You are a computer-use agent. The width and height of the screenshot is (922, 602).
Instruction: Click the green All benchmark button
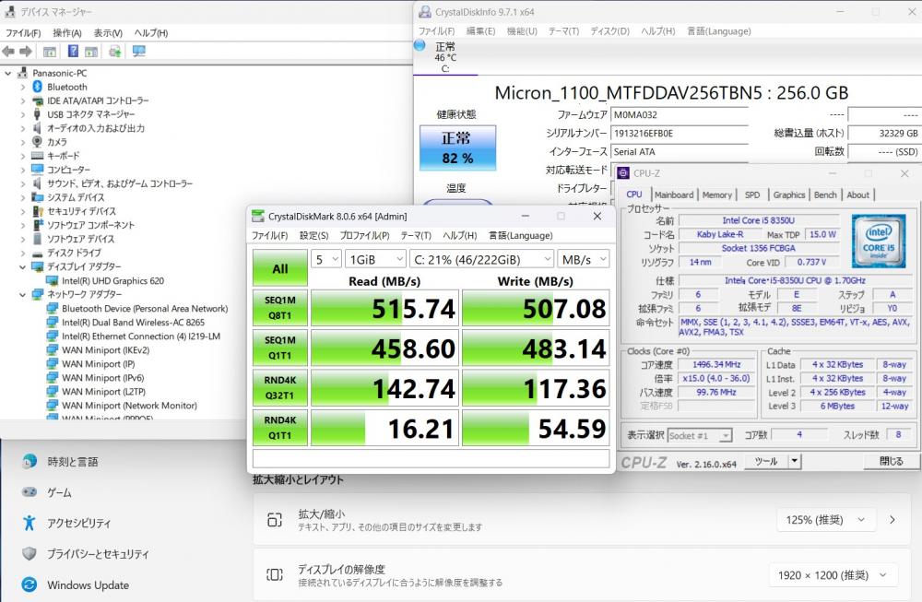(x=280, y=269)
